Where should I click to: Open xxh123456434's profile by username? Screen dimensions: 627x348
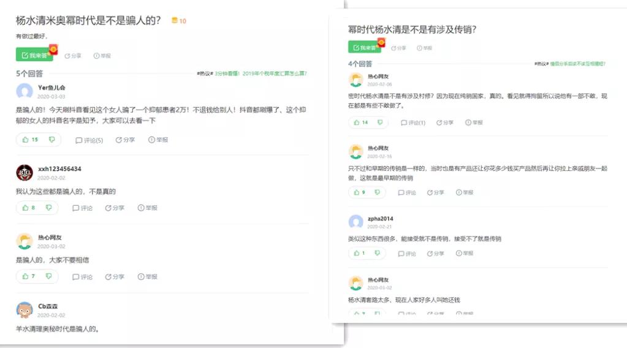59,169
